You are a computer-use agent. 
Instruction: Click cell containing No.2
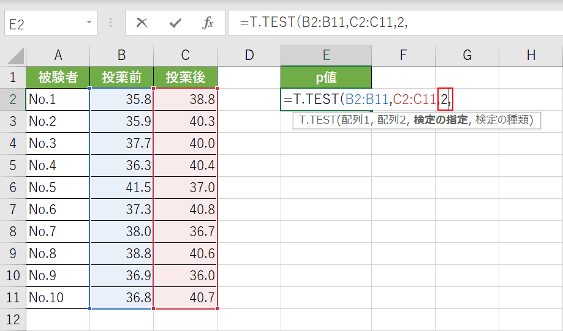[x=58, y=122]
